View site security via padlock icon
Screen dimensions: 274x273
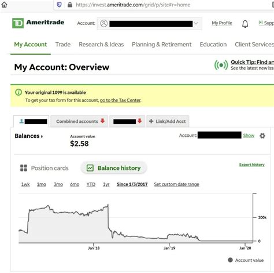70,5
